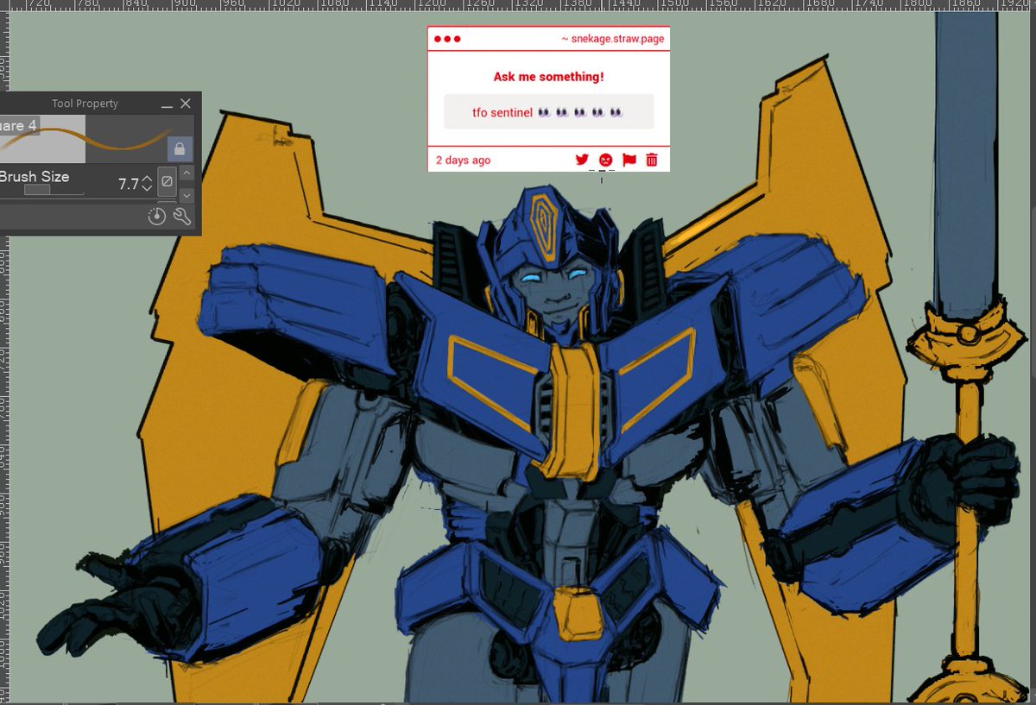Click the "Ask me something!" heading
Viewport: 1036px width, 705px height.
click(549, 77)
